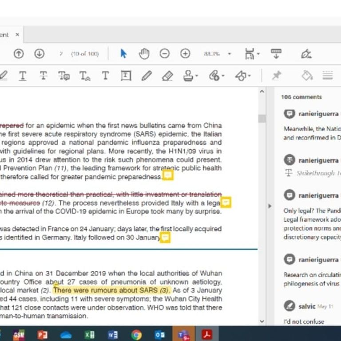341x341 pixels.
Task: Go to next page with down arrow
Action: 40,54
